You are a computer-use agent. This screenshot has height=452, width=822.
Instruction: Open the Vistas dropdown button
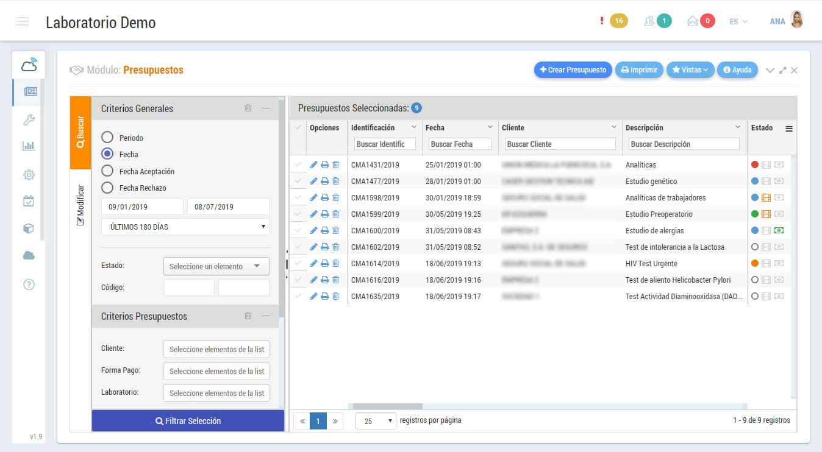(x=690, y=70)
